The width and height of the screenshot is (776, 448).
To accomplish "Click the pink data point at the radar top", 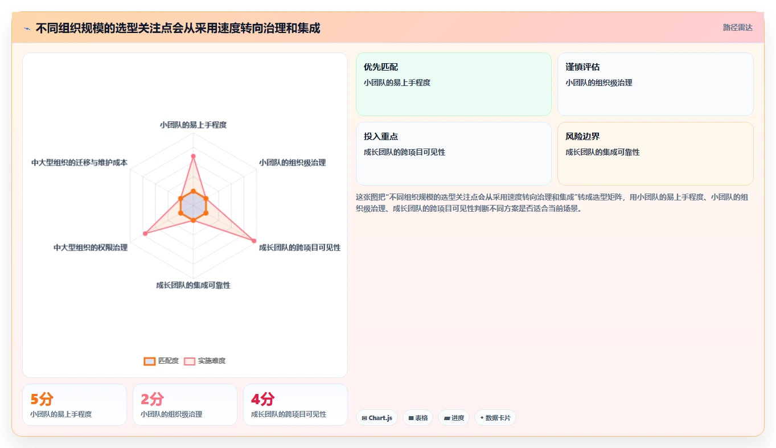I will tap(193, 156).
